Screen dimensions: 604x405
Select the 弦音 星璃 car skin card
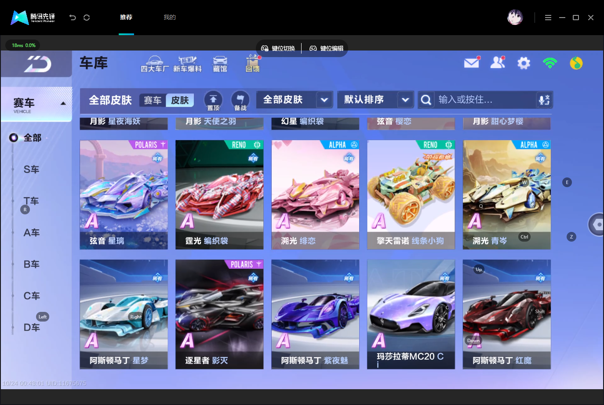124,195
